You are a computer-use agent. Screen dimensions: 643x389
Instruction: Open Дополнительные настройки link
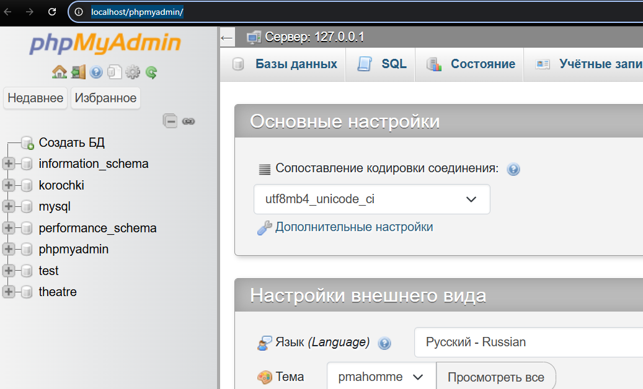click(353, 227)
